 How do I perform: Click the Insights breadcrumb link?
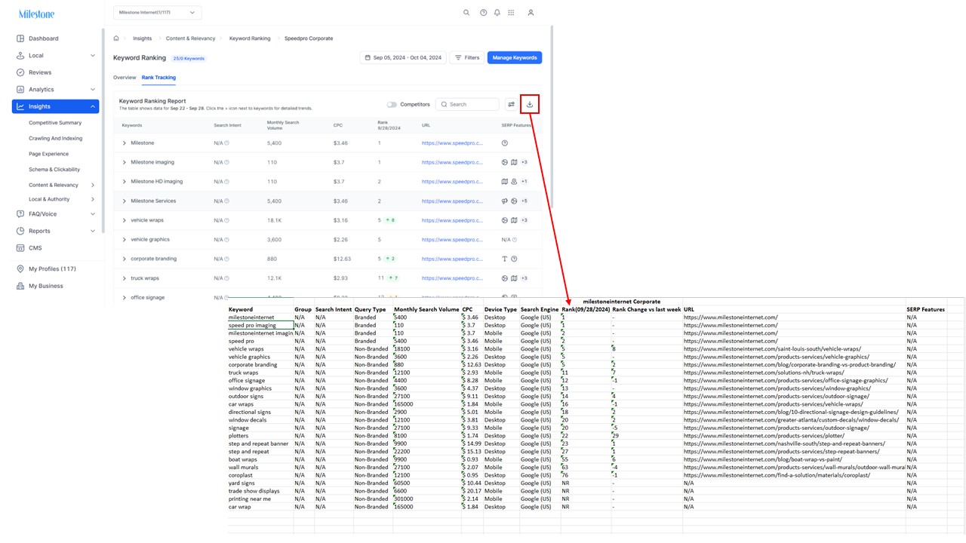(x=142, y=38)
